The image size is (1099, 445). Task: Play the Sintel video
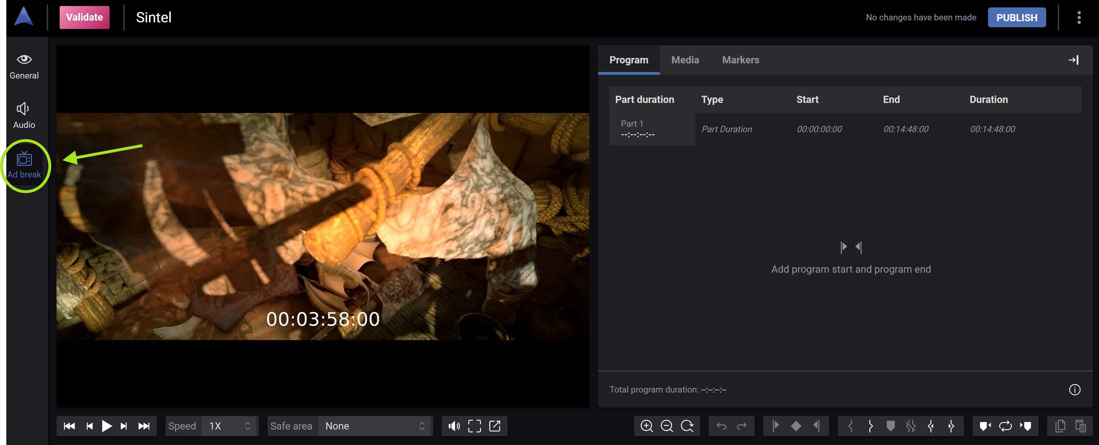(x=107, y=426)
